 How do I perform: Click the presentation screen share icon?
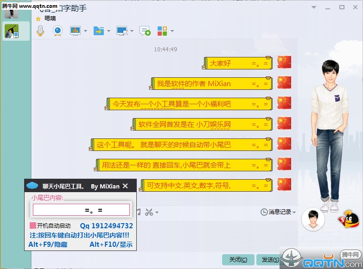coord(75,31)
